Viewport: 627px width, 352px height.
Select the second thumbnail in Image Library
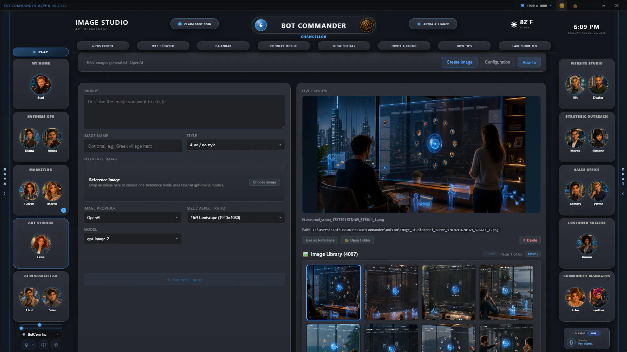pyautogui.click(x=391, y=293)
